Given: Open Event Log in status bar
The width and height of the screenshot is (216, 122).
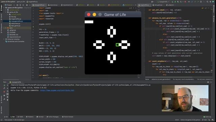Looking at the screenshot, I should coord(207,117).
